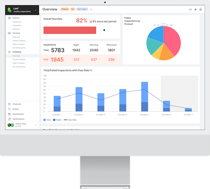
Task: Select Defect Analysis under Finishing
Action: tap(19, 63)
